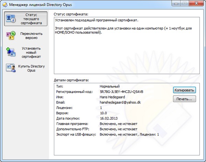Click the "Дополнительно FTP:" label
The height and width of the screenshot is (162, 206).
[x=73, y=129]
